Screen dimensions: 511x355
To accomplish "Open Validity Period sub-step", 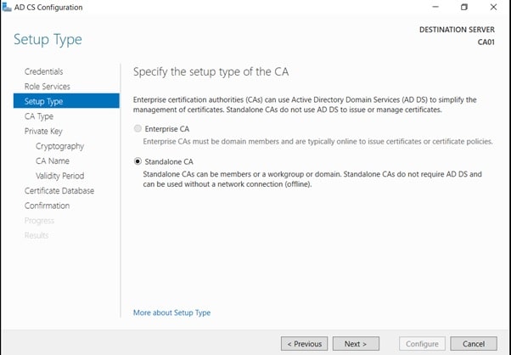I will click(59, 176).
